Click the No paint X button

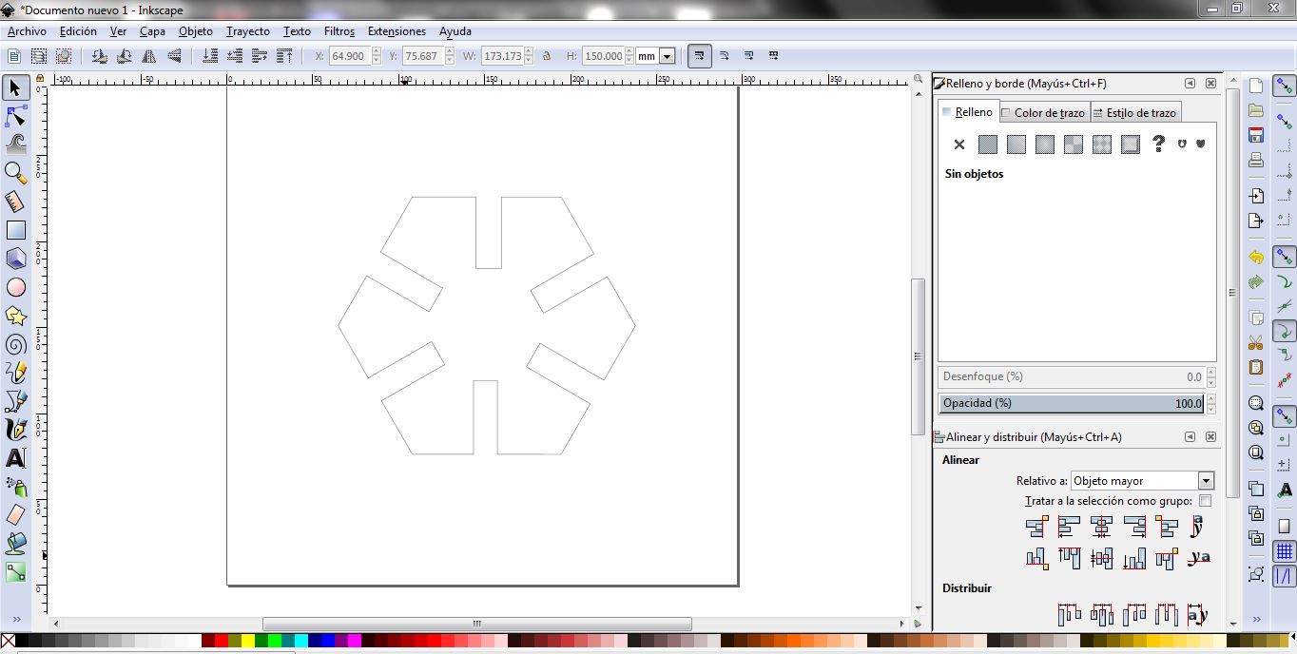coord(959,144)
